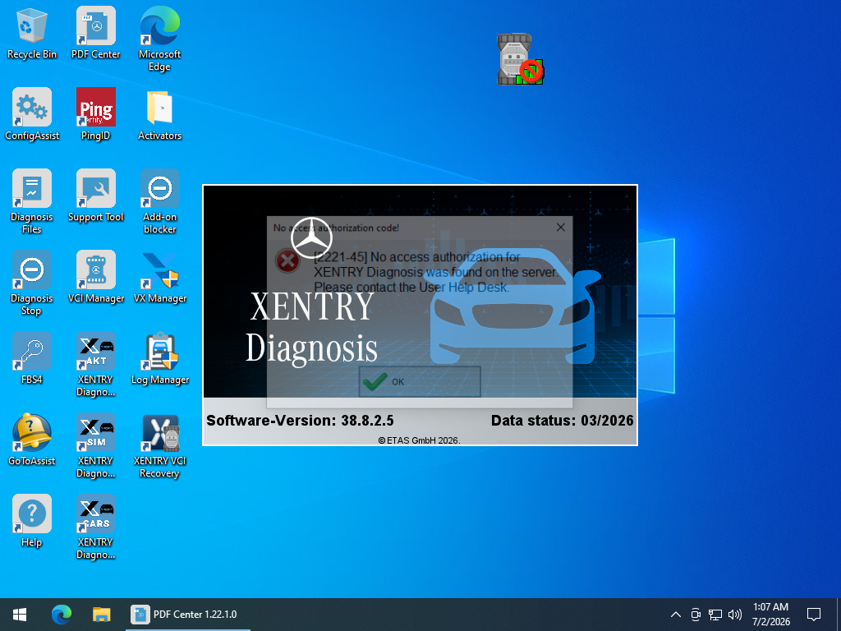
Task: Open the Help desktop shortcut
Action: click(32, 521)
